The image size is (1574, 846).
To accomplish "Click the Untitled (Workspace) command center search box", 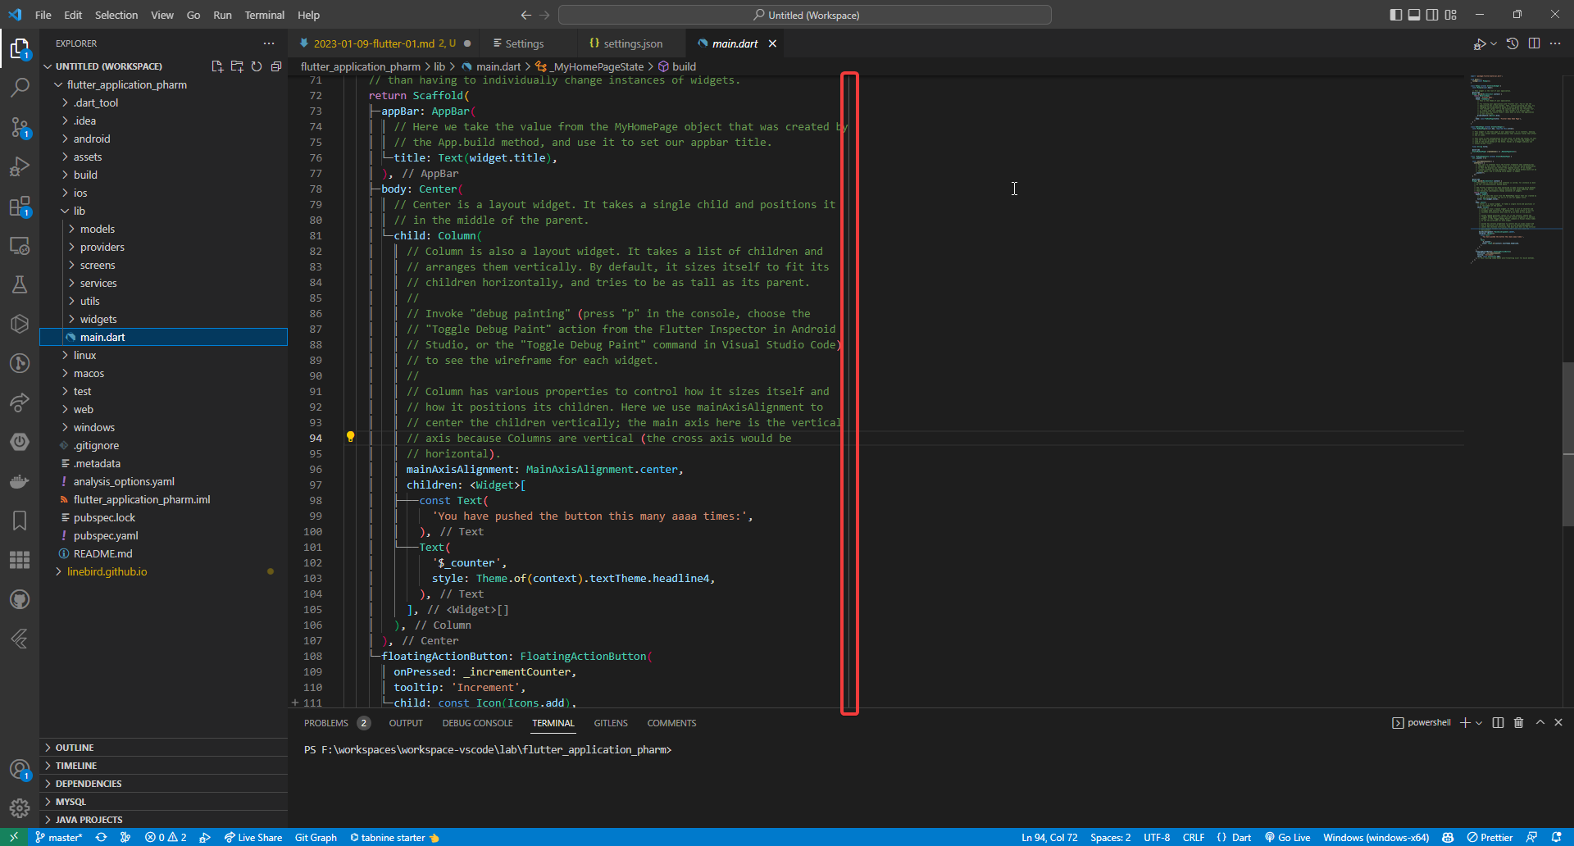I will click(805, 15).
